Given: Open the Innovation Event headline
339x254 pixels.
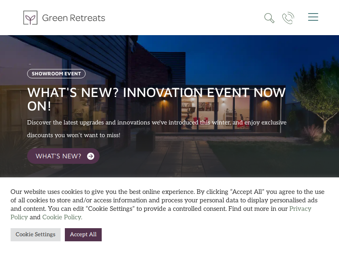Looking at the screenshot, I should coord(156,99).
